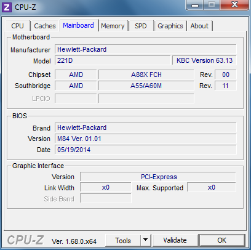Screen dimensions: 251x250
Task: Select the BIOS Version M84 Ver. 01.01
Action: tap(145, 139)
